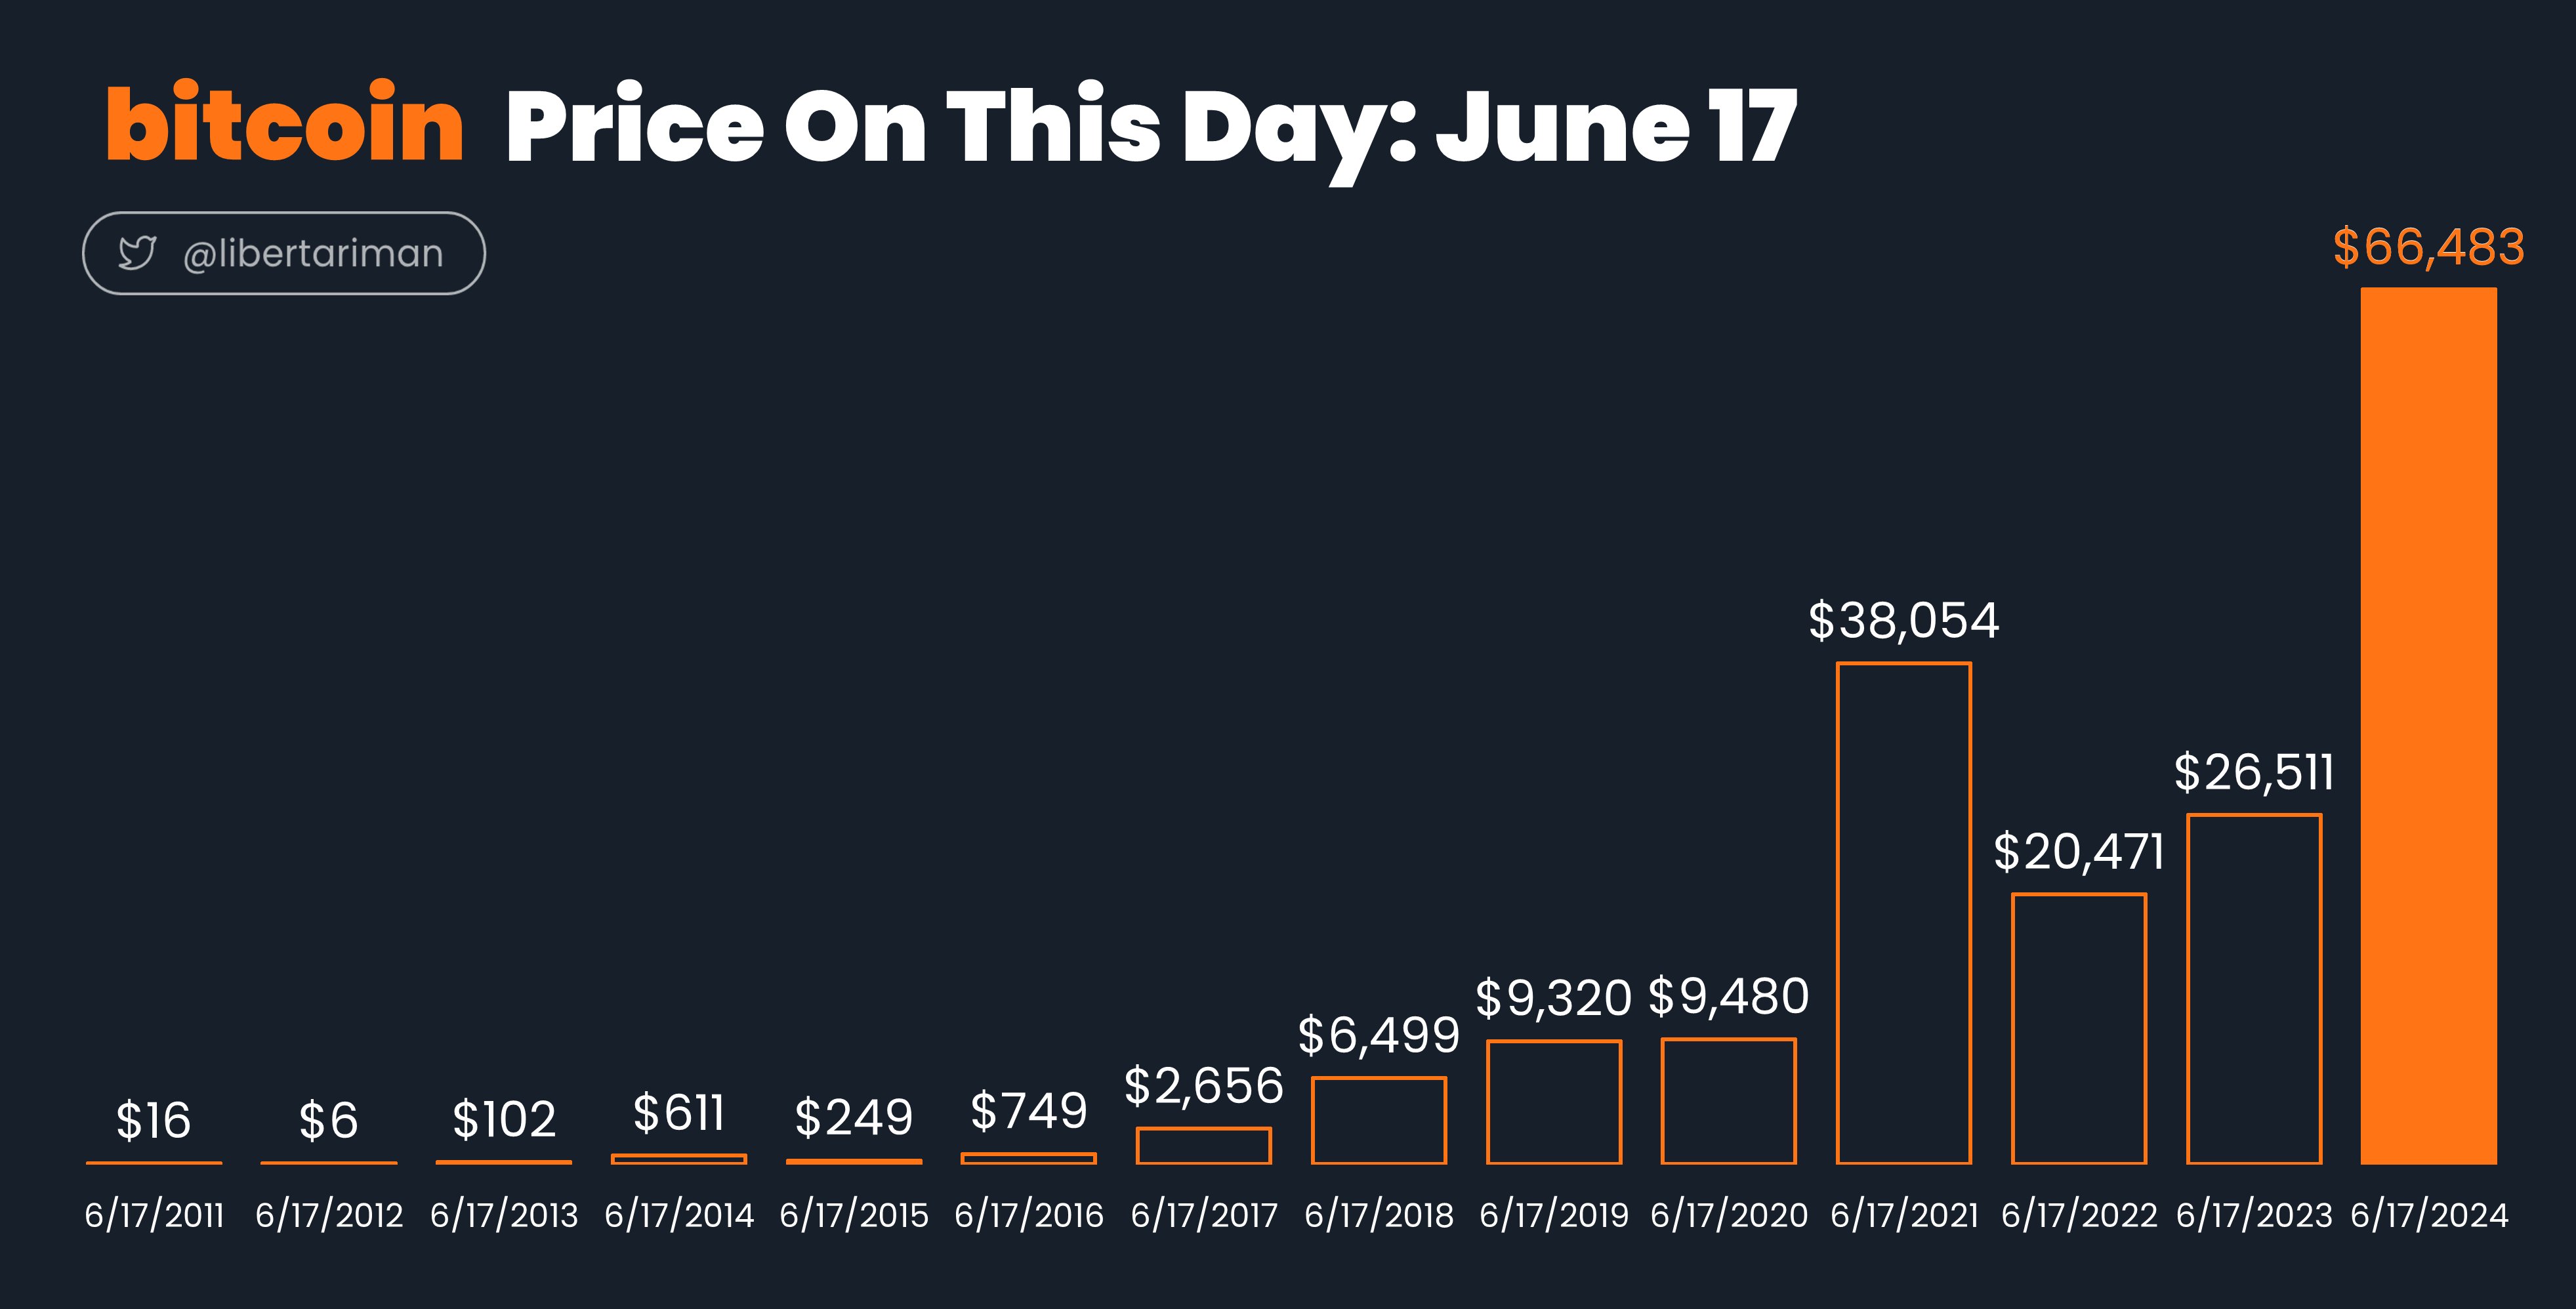This screenshot has width=2576, height=1309.
Task: Select the 6/17/2018 bar
Action: pyautogui.click(x=1378, y=1120)
